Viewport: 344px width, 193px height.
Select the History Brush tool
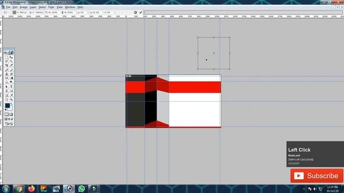pos(11,74)
